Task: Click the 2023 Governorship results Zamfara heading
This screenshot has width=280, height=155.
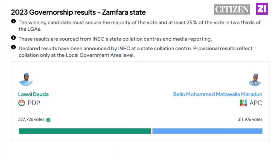Action: coord(78,12)
